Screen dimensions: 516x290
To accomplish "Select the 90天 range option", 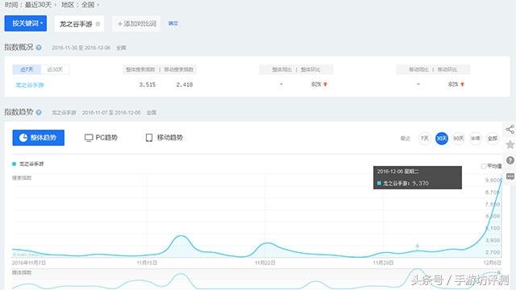I will pos(459,139).
